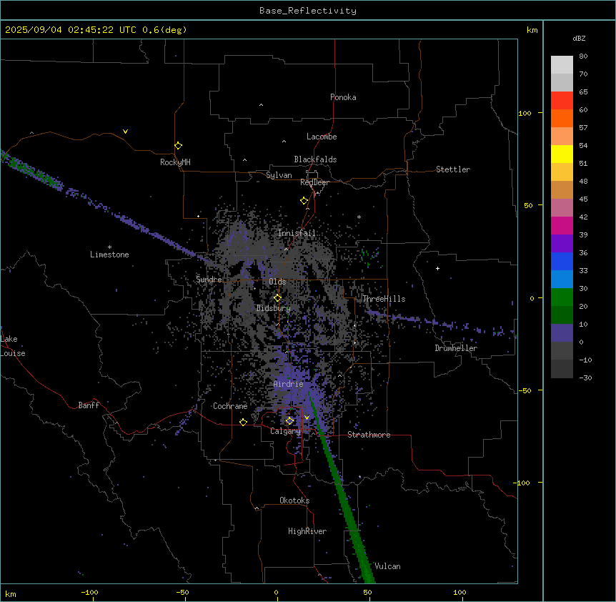This screenshot has width=616, height=602.
Task: Click the yellow diamond marker between Olds and Didsbury
Action: pos(277,298)
